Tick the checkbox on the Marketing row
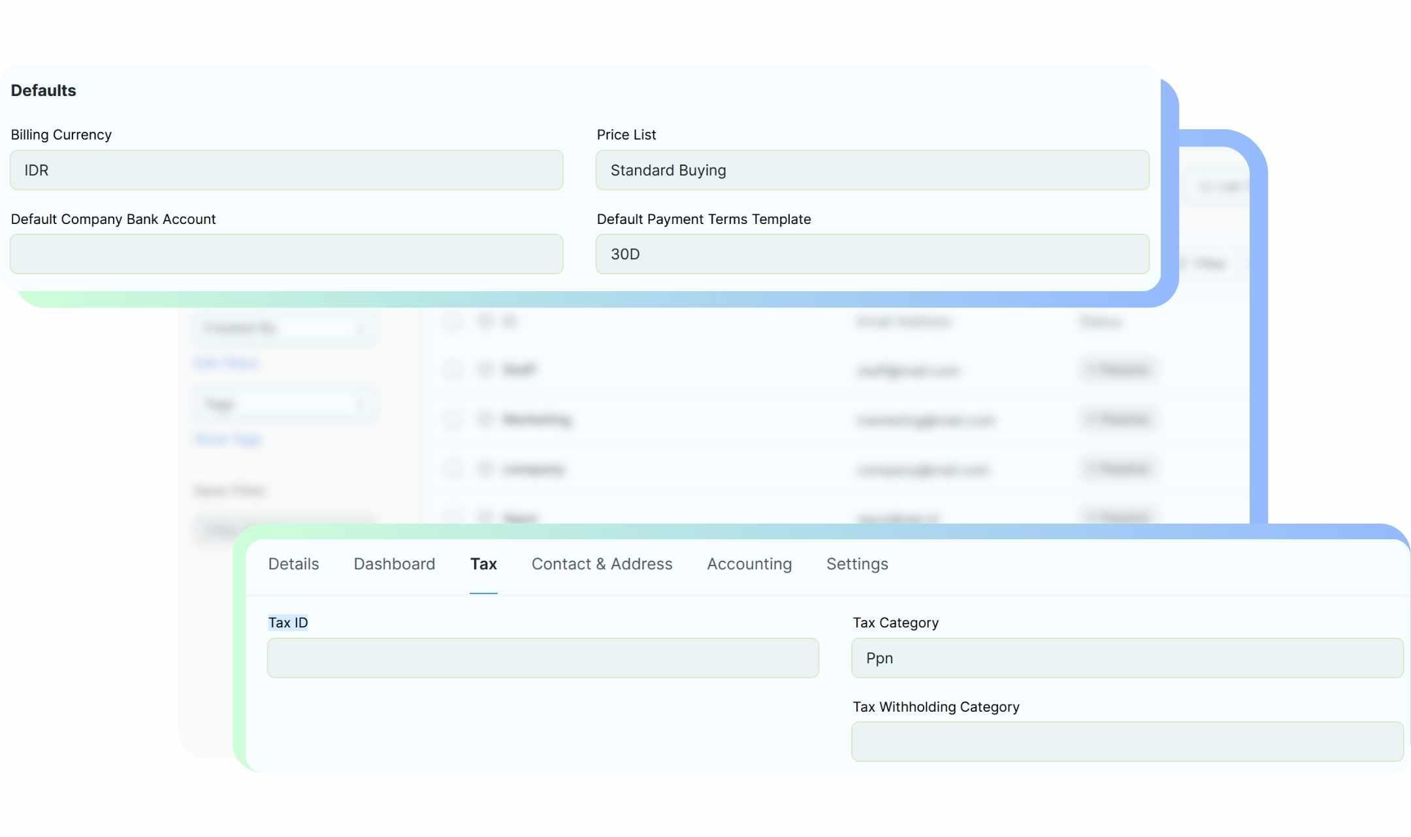 [452, 420]
